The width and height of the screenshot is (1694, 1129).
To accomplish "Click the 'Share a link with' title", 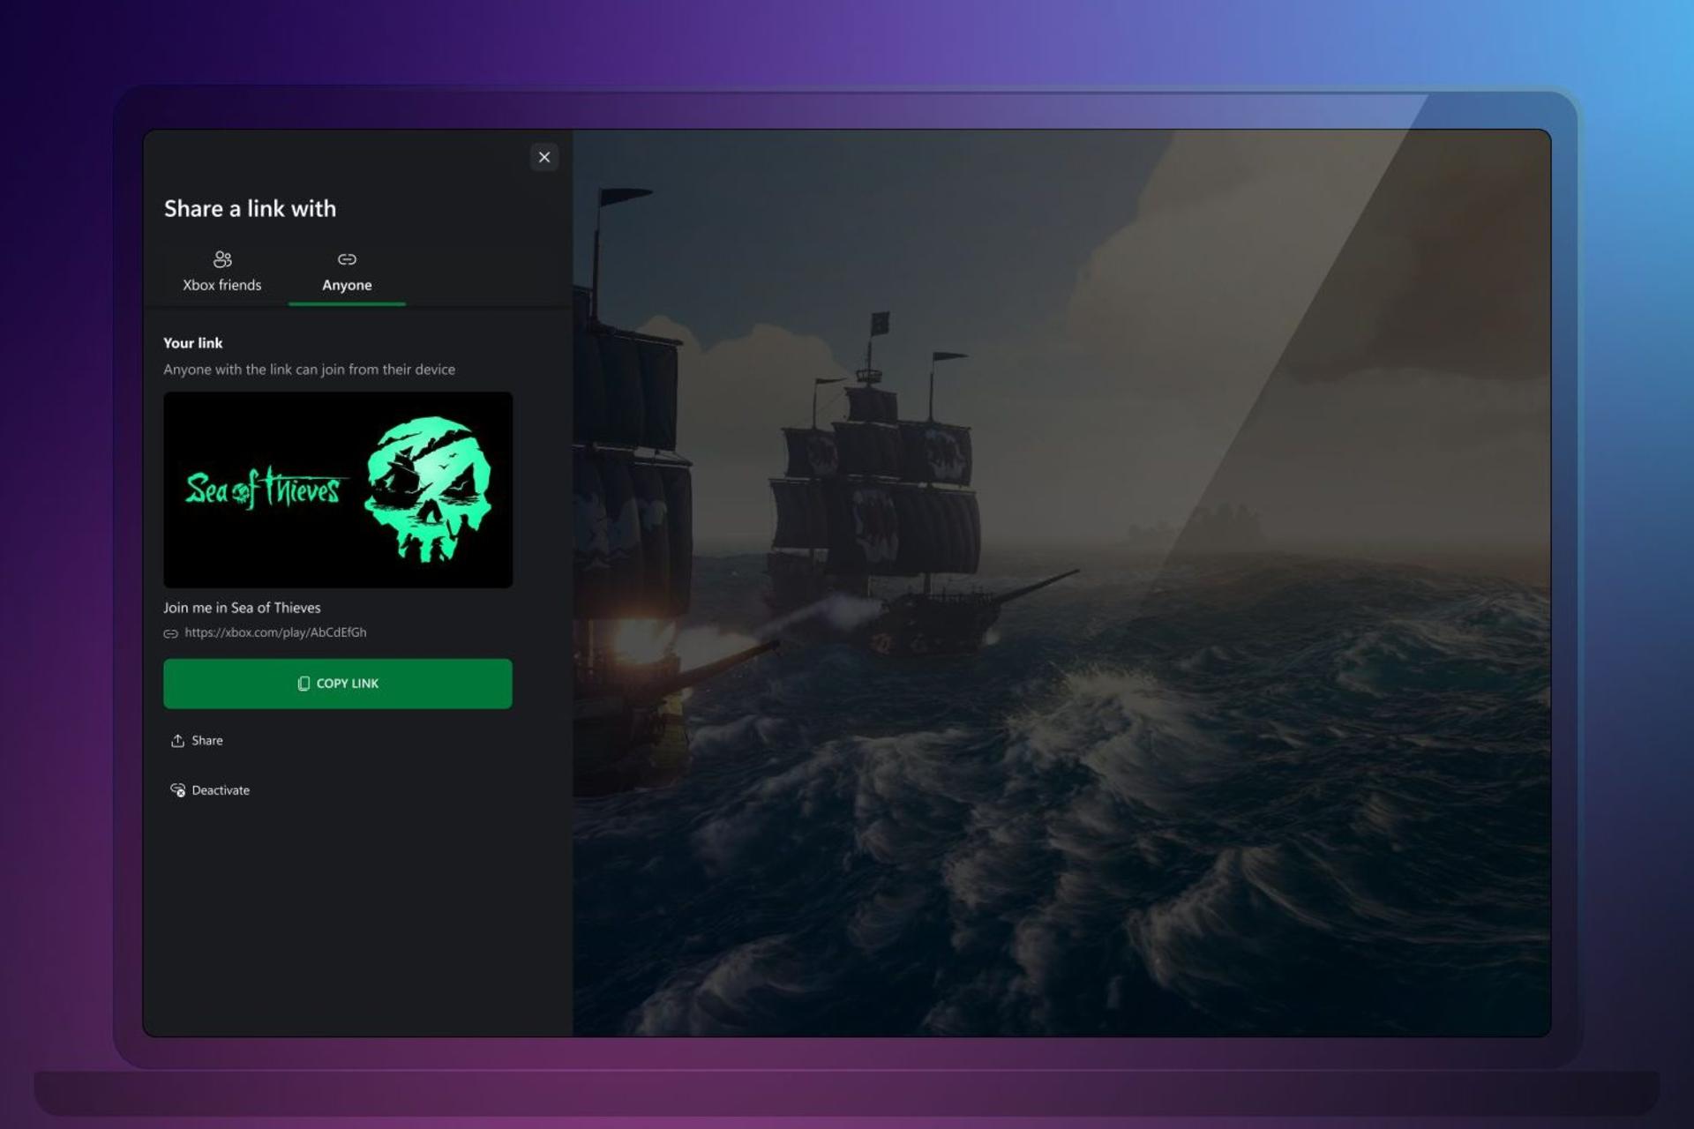I will [250, 208].
